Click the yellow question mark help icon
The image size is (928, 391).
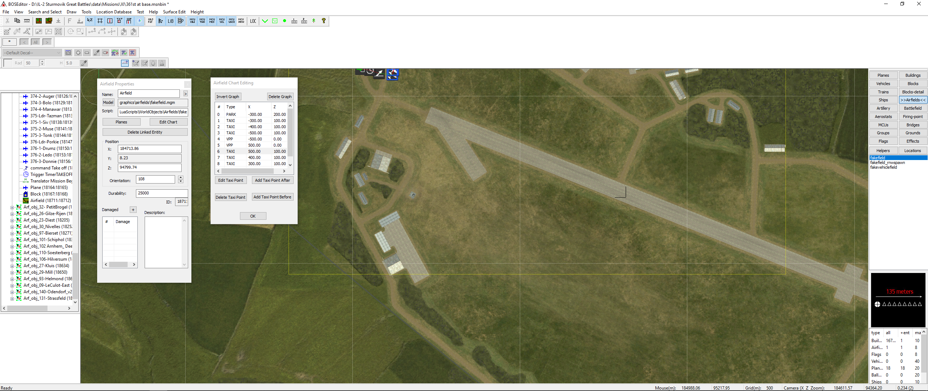click(x=324, y=21)
